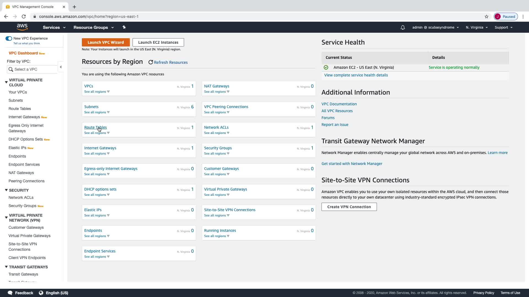This screenshot has height=297, width=529.
Task: Open the Resource Groups menu
Action: click(x=93, y=28)
